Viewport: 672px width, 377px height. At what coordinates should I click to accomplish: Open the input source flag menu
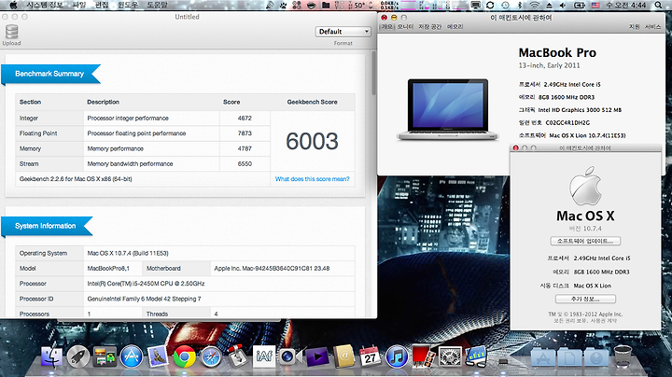(x=595, y=6)
